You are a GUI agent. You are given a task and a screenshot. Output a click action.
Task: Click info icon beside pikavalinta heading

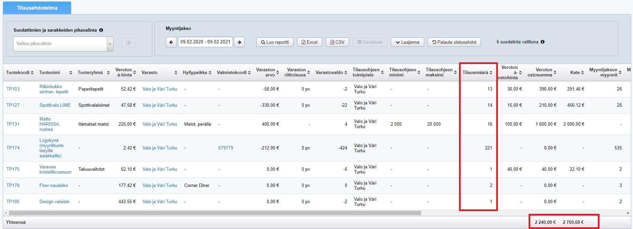[x=101, y=30]
